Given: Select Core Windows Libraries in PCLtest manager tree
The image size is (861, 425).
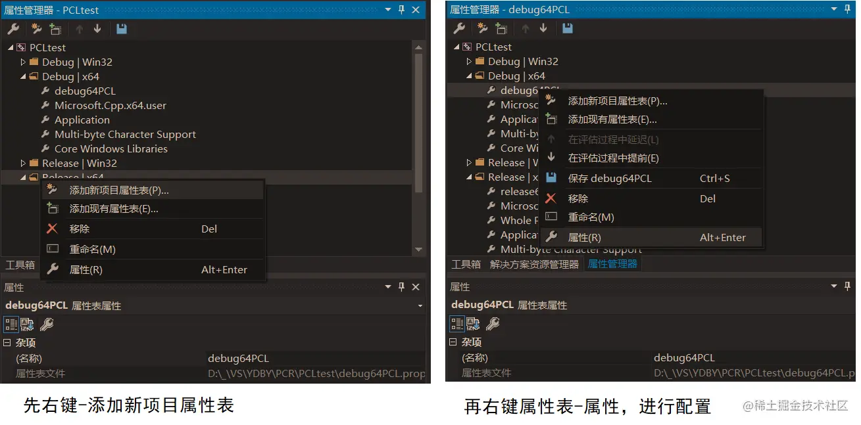Looking at the screenshot, I should coord(111,148).
